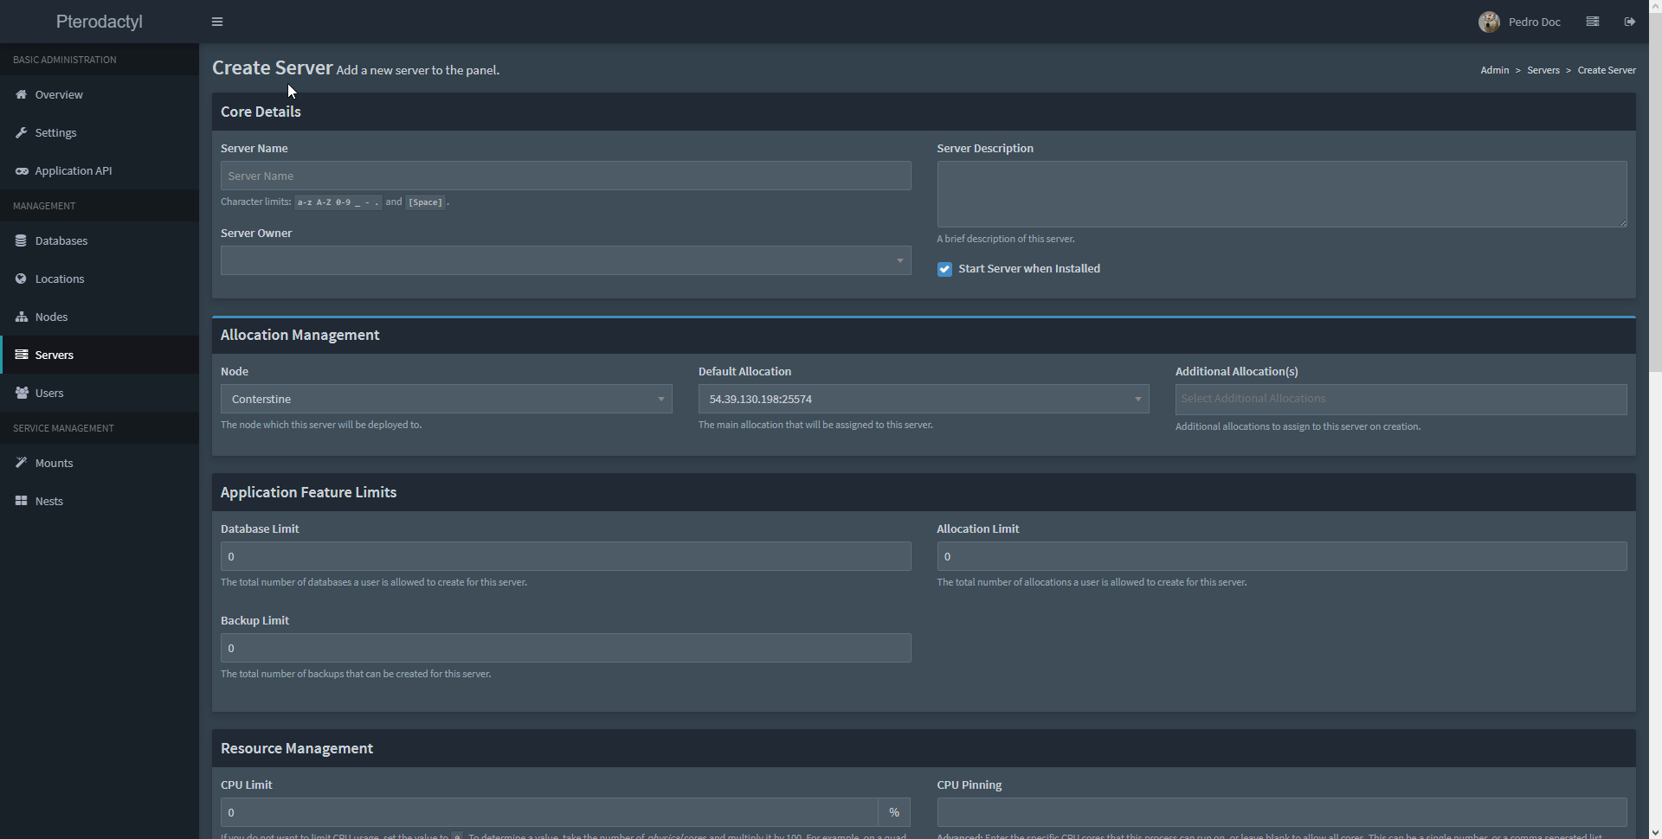Viewport: 1662px width, 839px height.
Task: Click the Pedro Doc user avatar
Action: pos(1489,22)
